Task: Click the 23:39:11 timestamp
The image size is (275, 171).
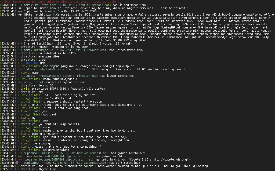Action: [x=8, y=124]
